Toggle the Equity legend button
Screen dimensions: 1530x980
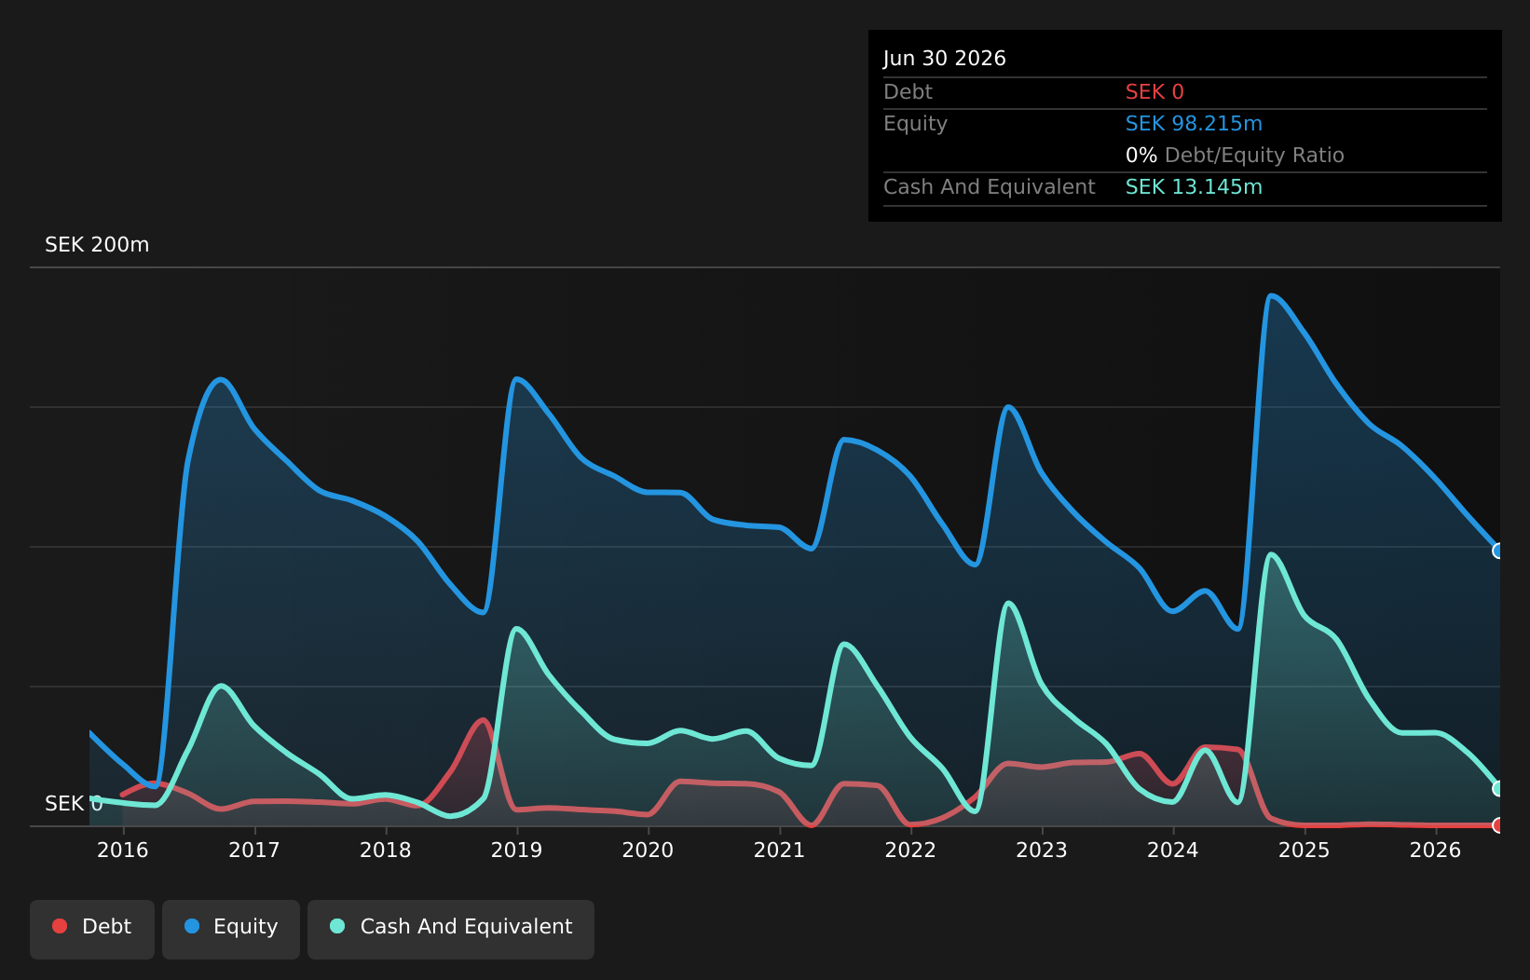[x=231, y=929]
